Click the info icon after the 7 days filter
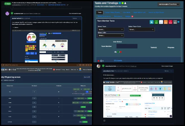Image resolution: width=185 pixels, height=126 pixels. [x=179, y=22]
